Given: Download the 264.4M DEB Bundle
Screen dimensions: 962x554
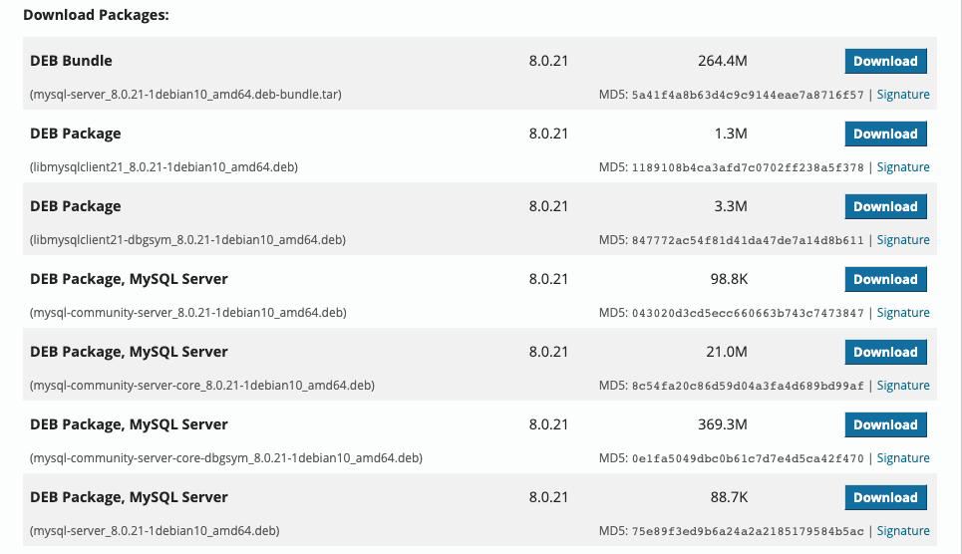Looking at the screenshot, I should pyautogui.click(x=885, y=61).
